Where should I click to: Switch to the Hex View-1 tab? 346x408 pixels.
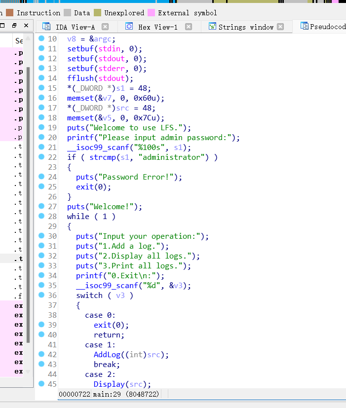click(158, 27)
